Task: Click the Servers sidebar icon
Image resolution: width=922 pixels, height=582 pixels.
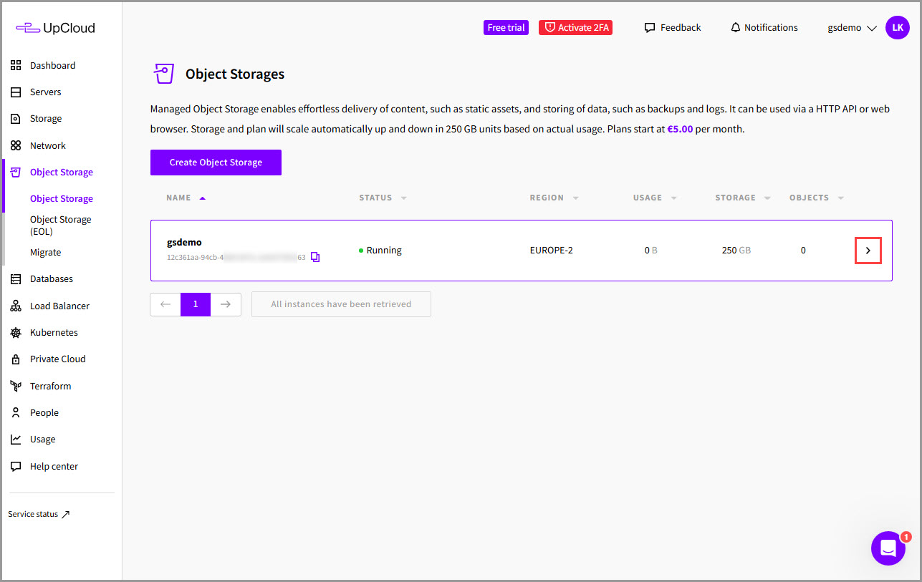Action: (16, 92)
